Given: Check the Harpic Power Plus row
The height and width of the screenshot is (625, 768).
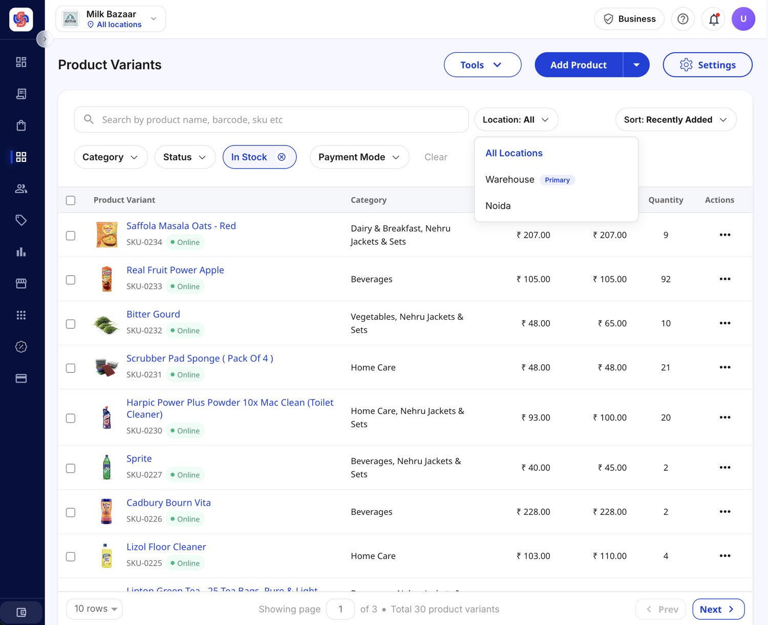Looking at the screenshot, I should (71, 418).
